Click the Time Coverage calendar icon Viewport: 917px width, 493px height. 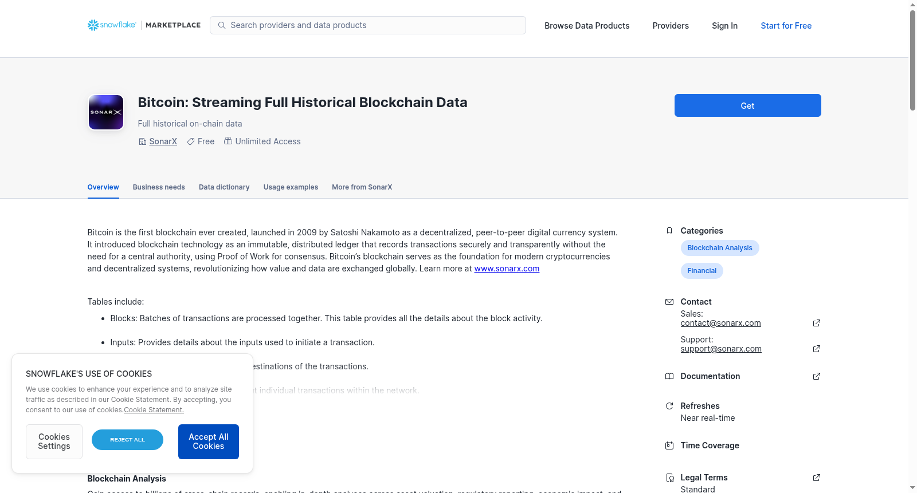tap(669, 445)
